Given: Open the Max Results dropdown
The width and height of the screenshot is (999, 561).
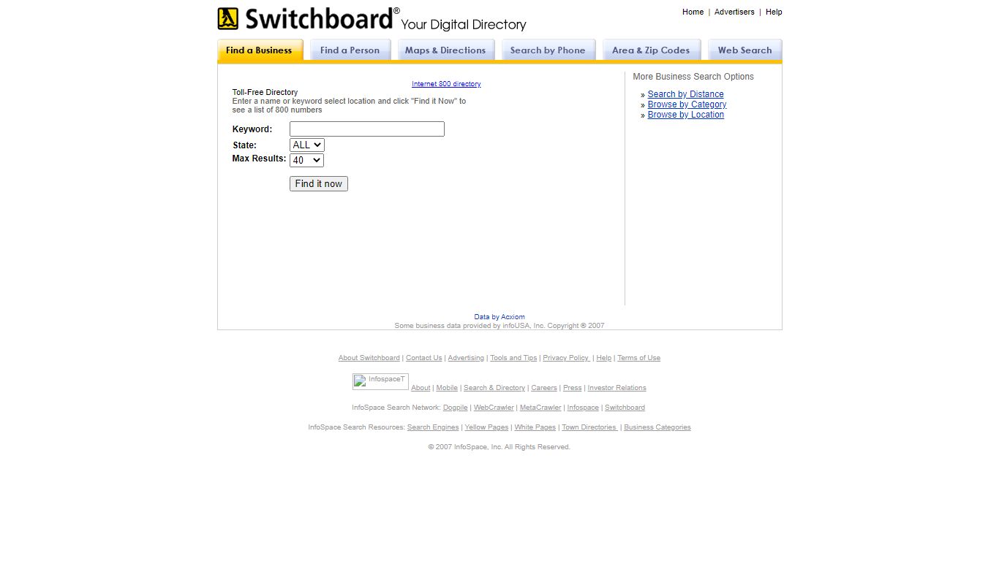Looking at the screenshot, I should click(x=306, y=160).
